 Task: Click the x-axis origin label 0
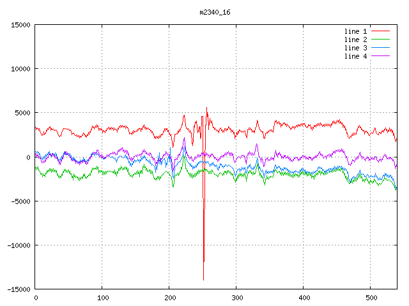[36, 298]
